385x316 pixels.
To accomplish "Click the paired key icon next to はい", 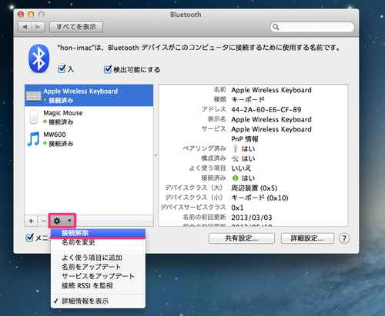I will 235,148.
